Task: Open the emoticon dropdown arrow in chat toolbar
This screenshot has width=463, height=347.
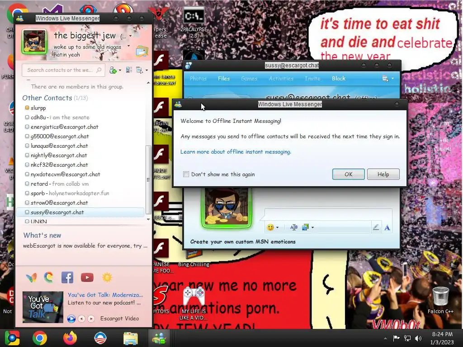Action: coord(277,228)
